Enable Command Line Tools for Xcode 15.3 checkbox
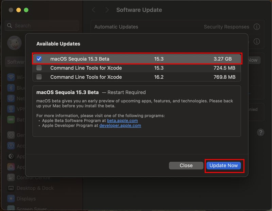This screenshot has height=211, width=272. point(39,68)
